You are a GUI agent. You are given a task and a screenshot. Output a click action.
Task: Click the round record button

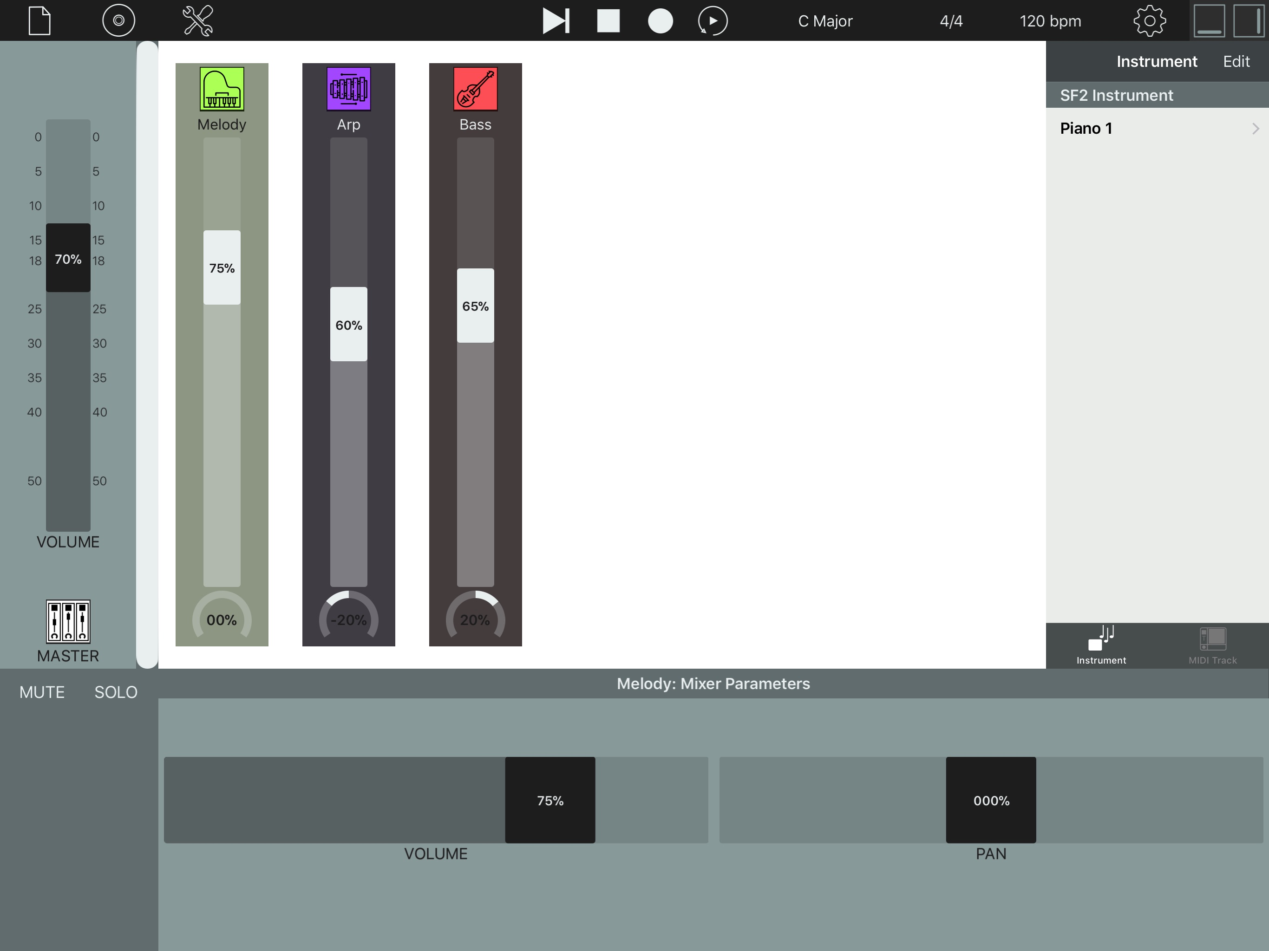click(x=660, y=21)
